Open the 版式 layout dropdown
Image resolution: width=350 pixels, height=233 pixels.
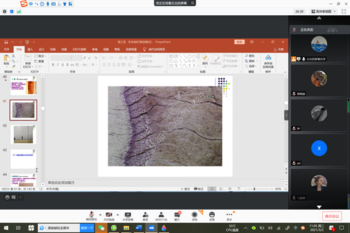40,56
